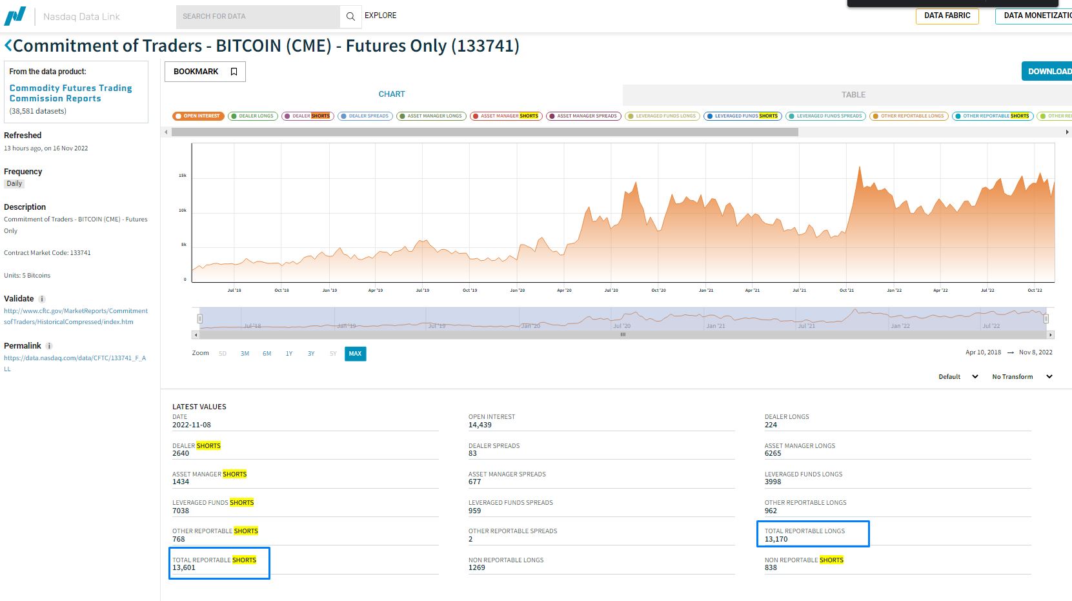Screen dimensions: 1072x601
Task: Toggle Leveraged Funds Spreads series
Action: pos(825,116)
